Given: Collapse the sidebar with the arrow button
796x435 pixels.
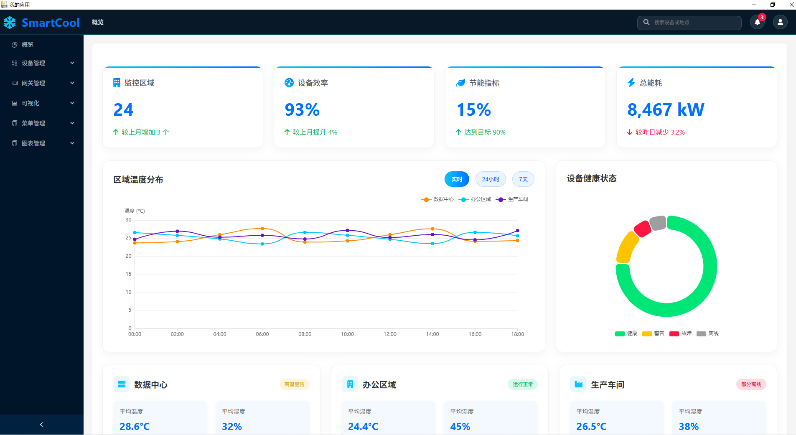Looking at the screenshot, I should click(x=41, y=424).
